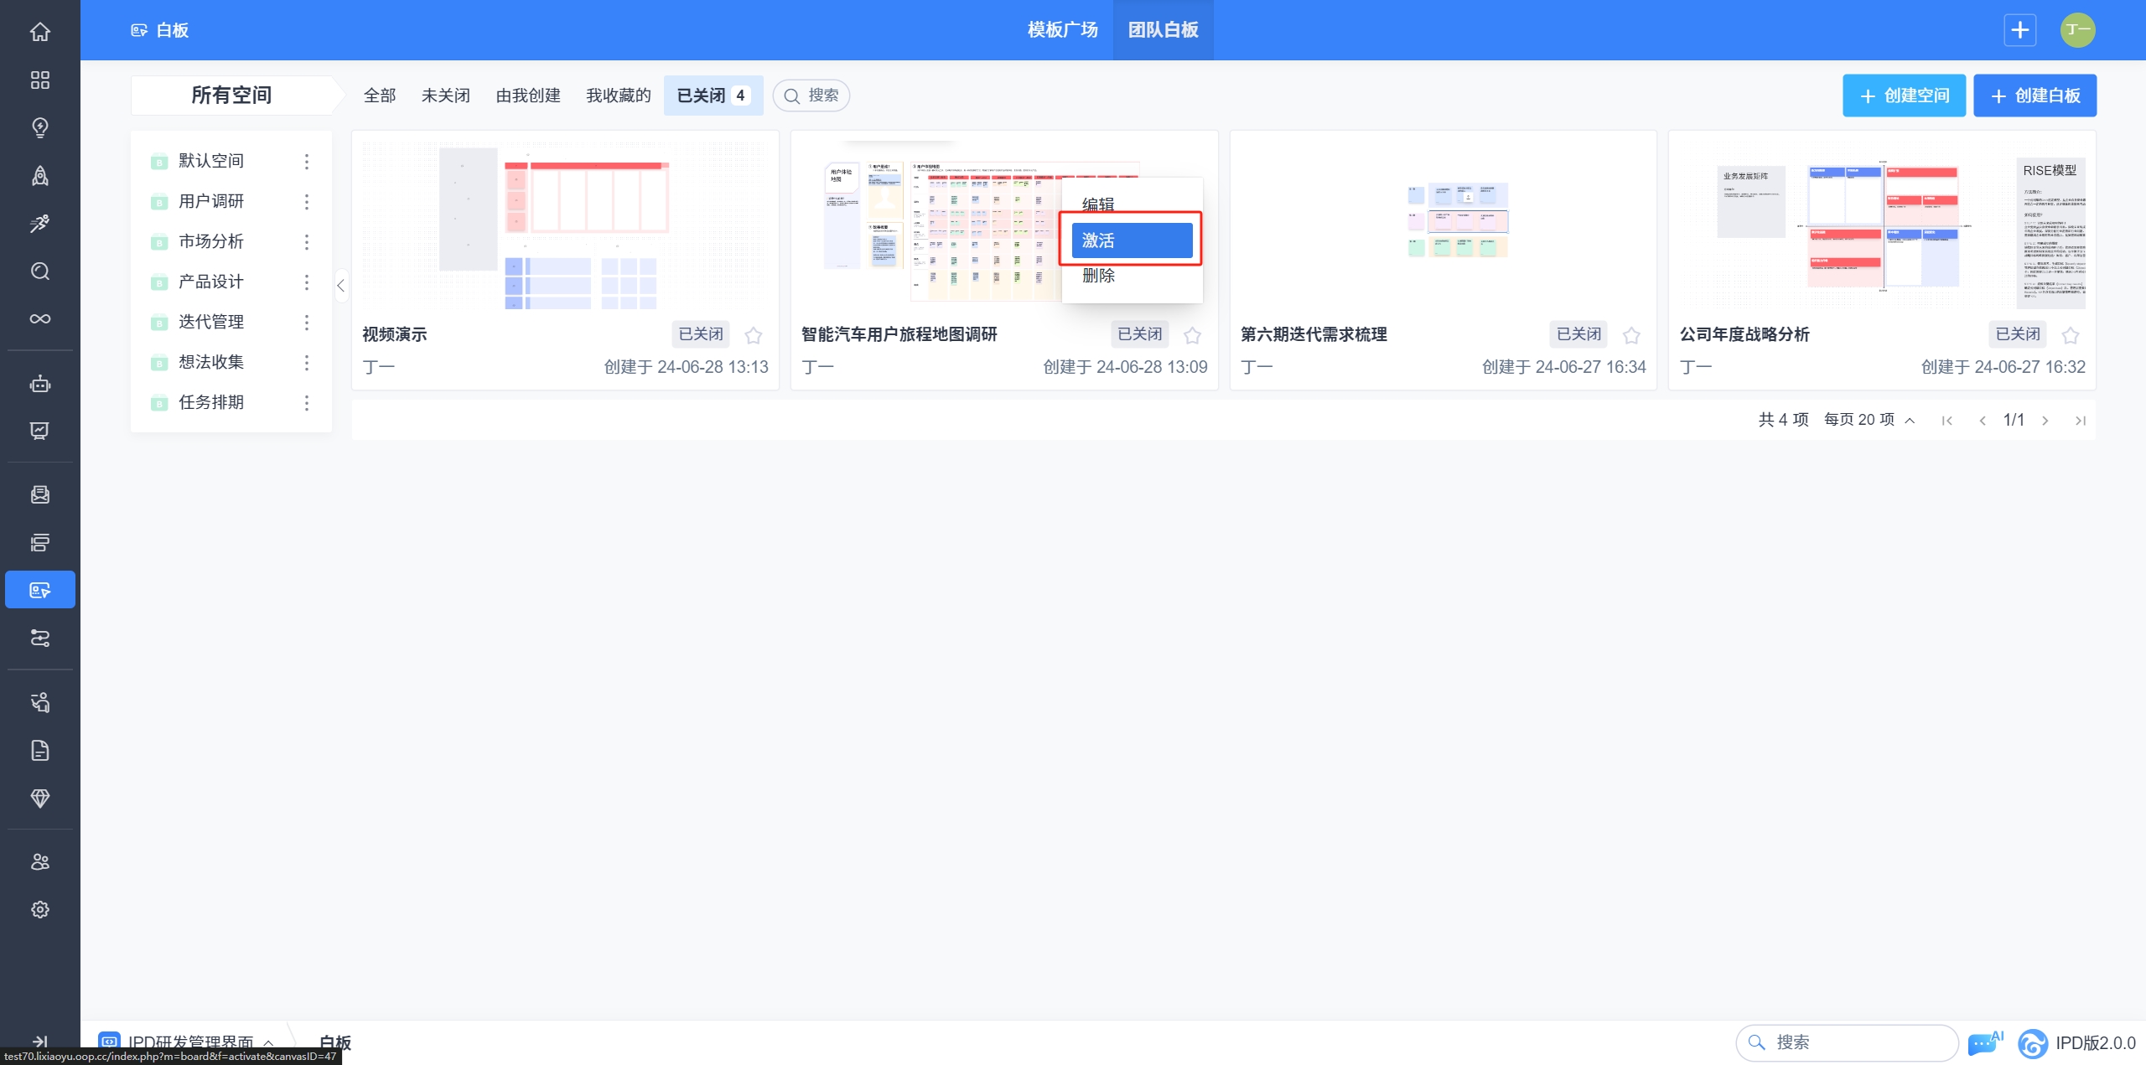Image resolution: width=2146 pixels, height=1065 pixels.
Task: Collapse the spaces side panel arrow
Action: coord(340,286)
